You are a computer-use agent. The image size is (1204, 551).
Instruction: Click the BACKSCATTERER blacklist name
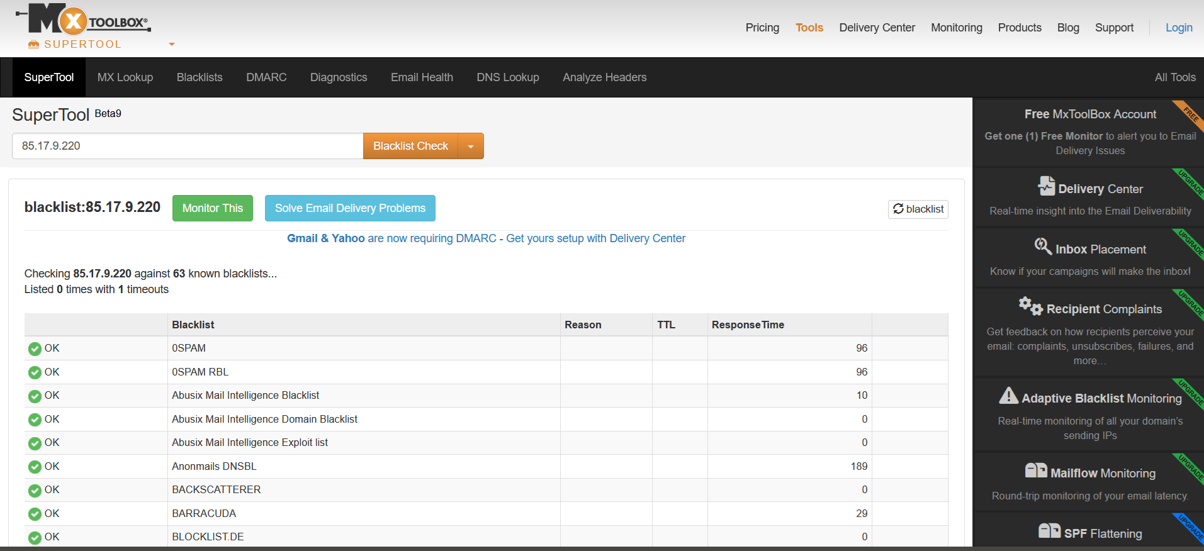click(216, 489)
